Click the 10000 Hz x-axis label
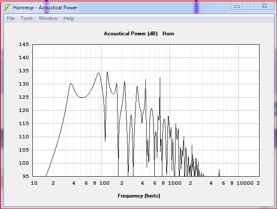 (245, 183)
